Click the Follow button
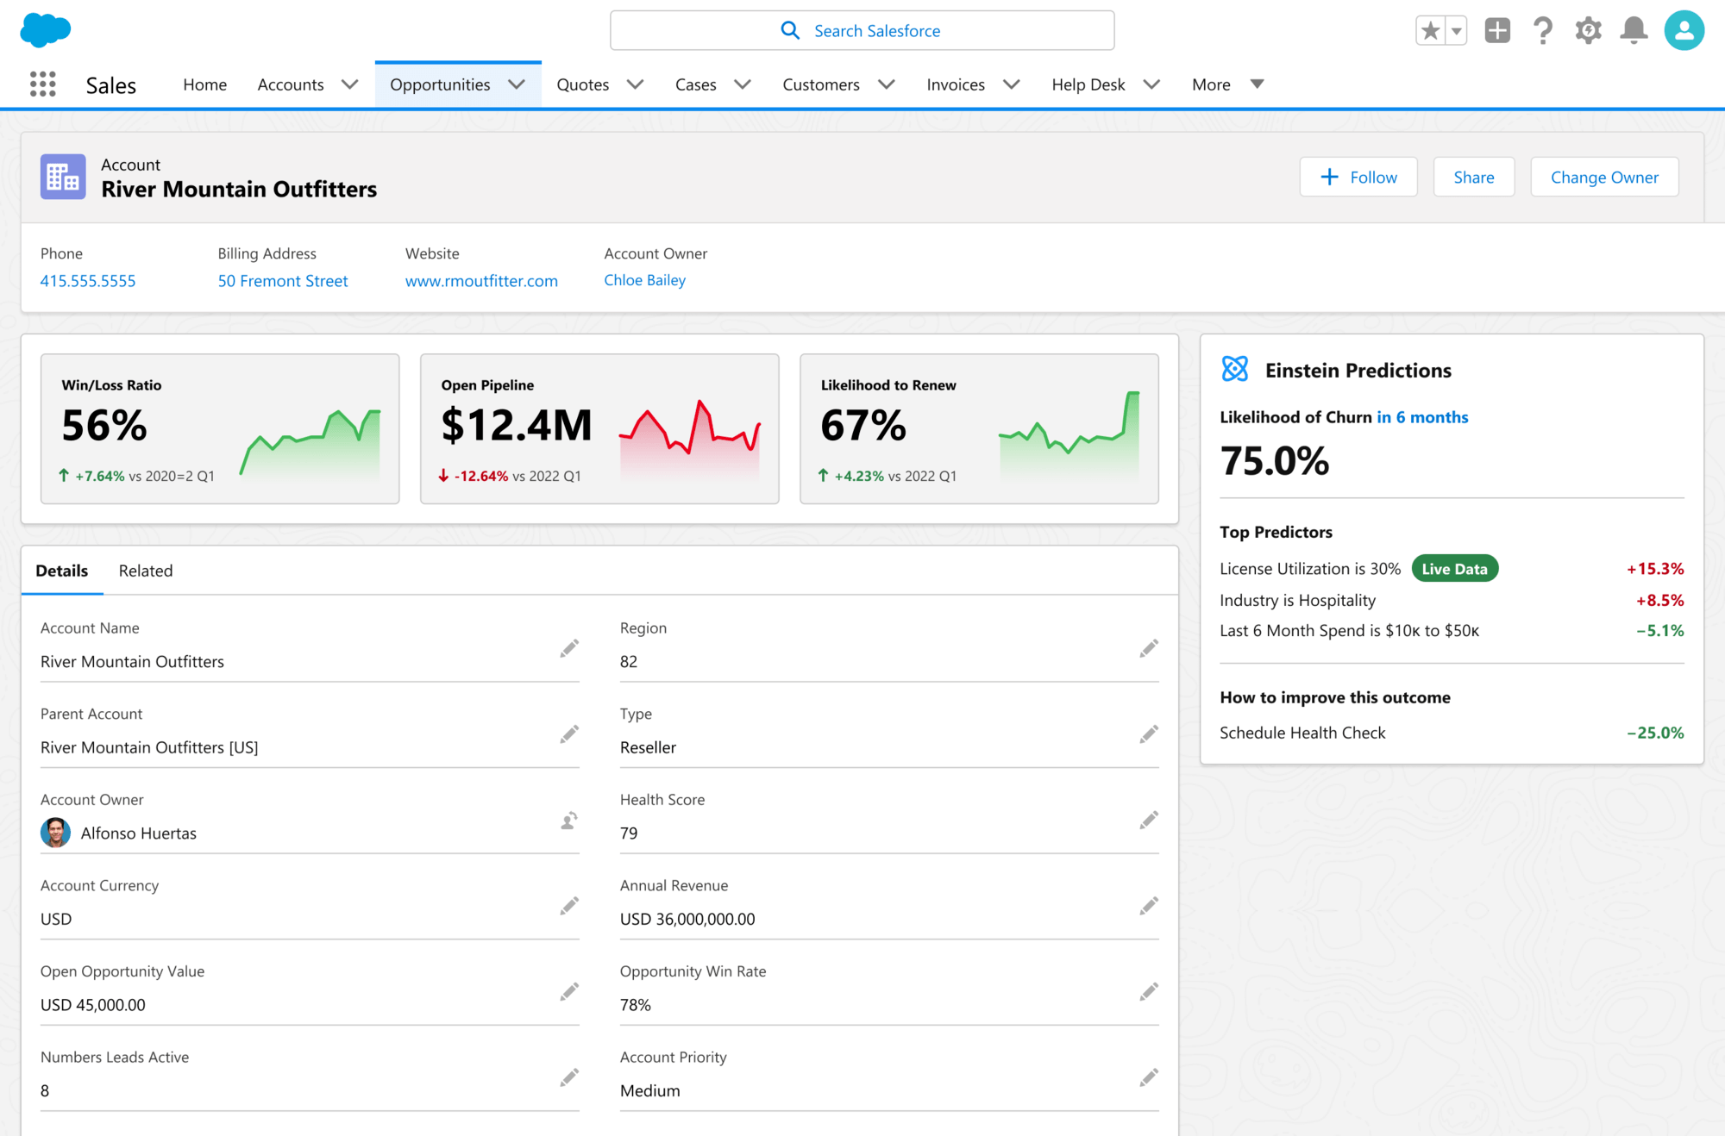 click(1358, 177)
